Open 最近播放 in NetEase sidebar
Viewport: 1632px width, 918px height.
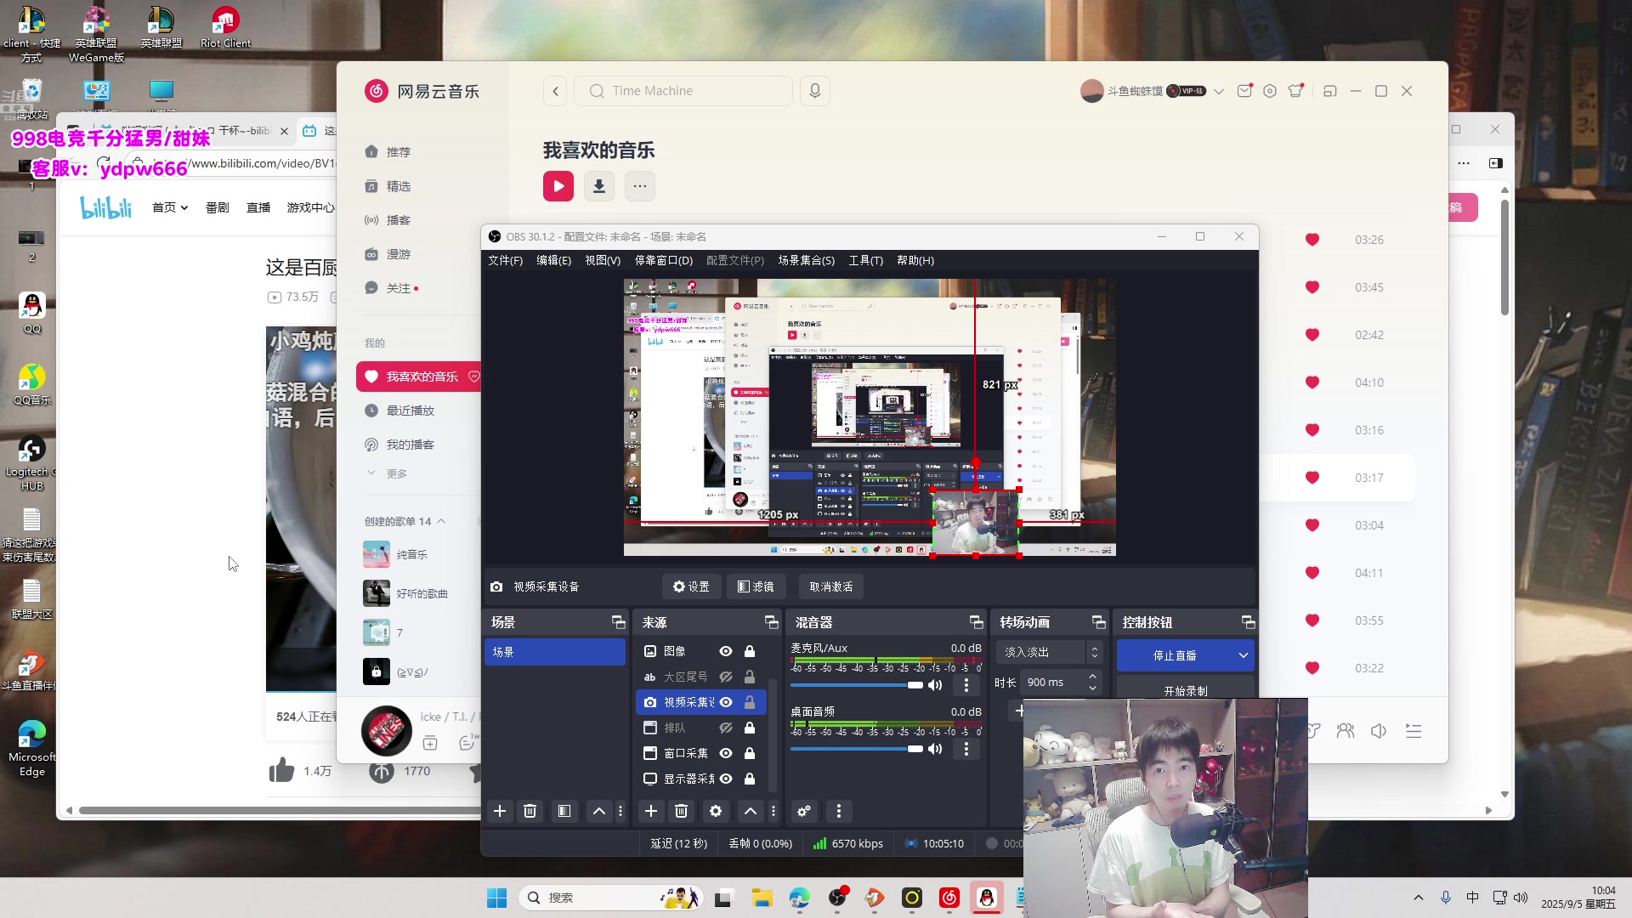[411, 411]
